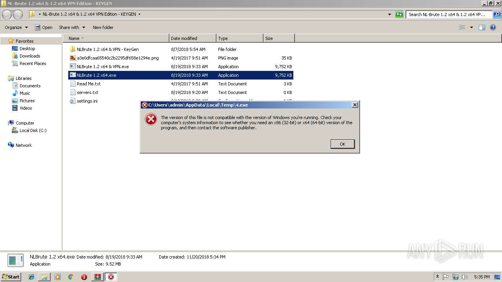Open Local Disk (C:)
The image size is (502, 282).
pyautogui.click(x=33, y=130)
